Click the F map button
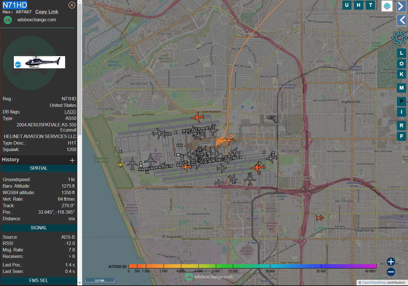This screenshot has width=408, height=286. coord(401,136)
